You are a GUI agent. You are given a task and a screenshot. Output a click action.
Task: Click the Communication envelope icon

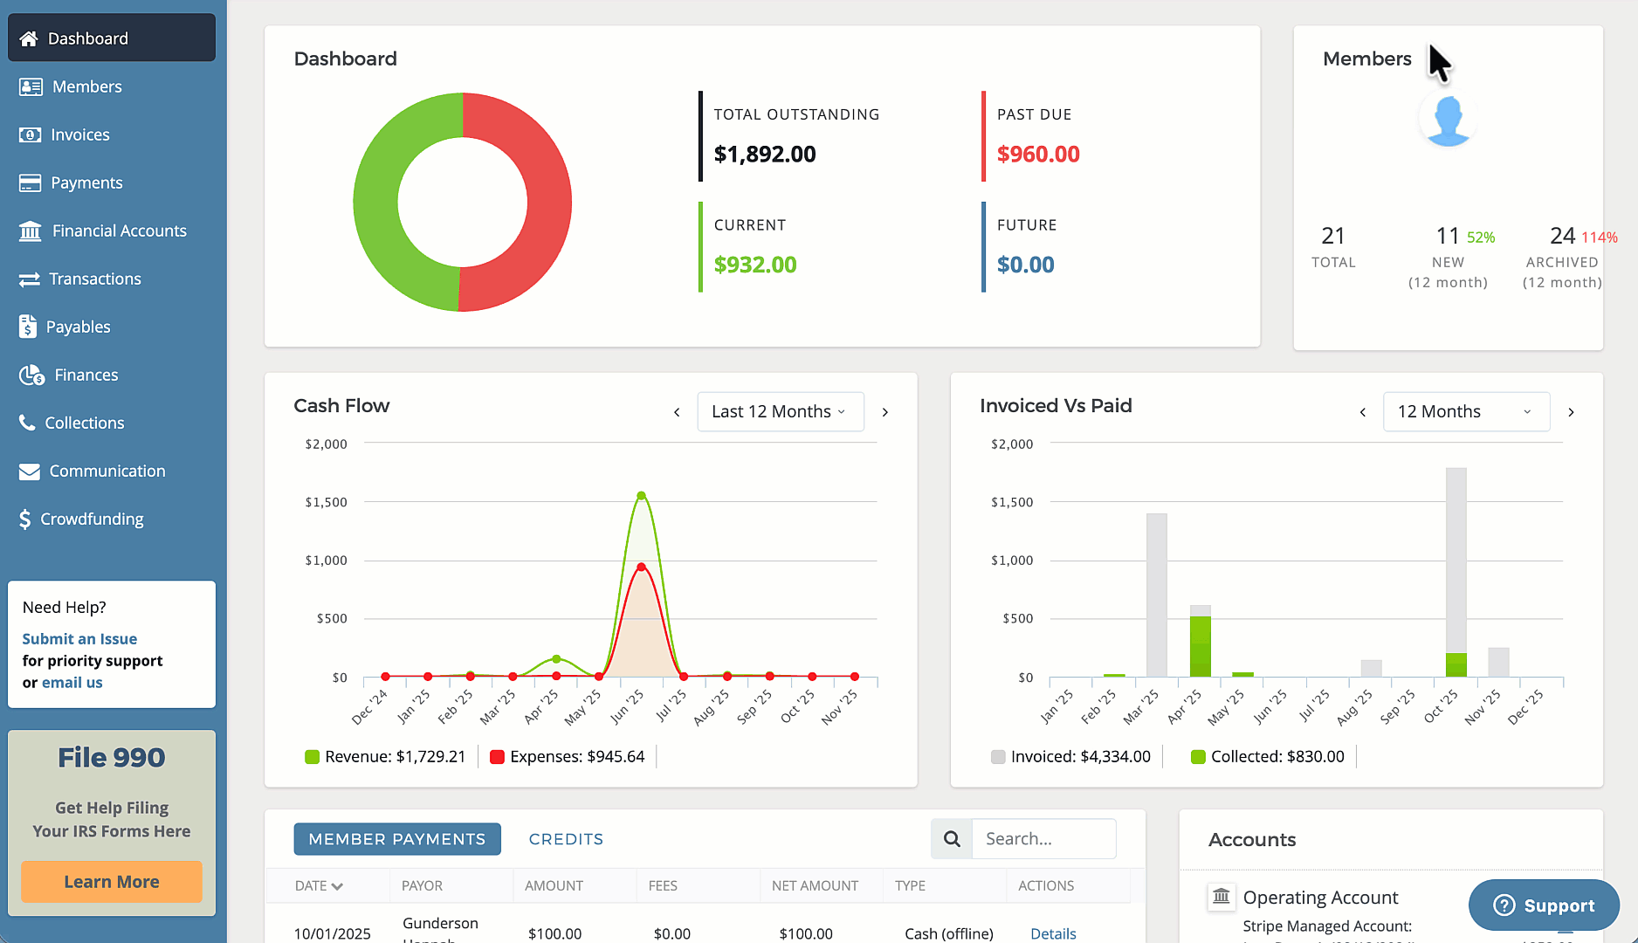tap(30, 471)
